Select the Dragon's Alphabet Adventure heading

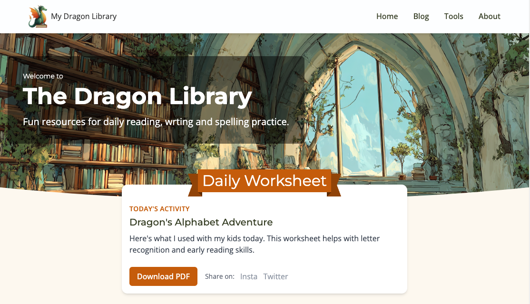[x=201, y=222]
